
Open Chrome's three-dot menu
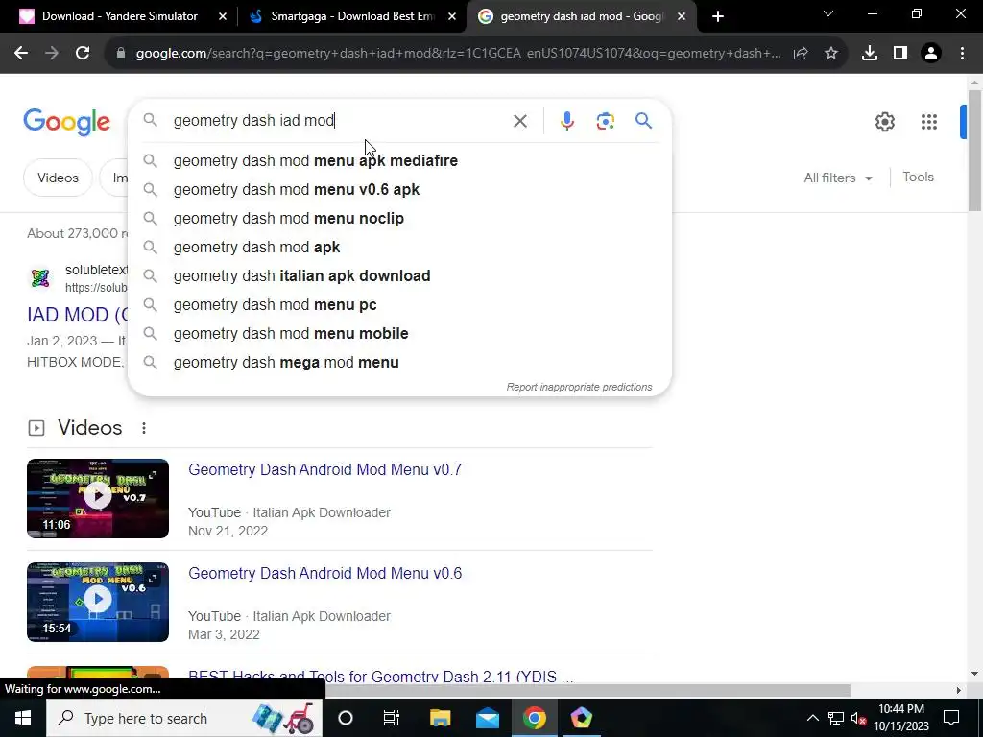coord(962,54)
